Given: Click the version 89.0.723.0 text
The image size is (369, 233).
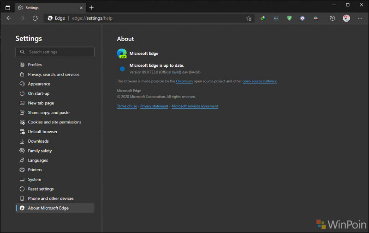Looking at the screenshot, I should [x=165, y=72].
